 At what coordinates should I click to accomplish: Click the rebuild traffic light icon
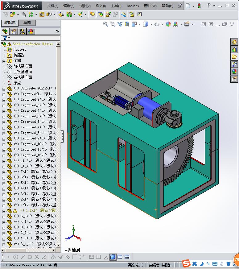tap(199, 6)
